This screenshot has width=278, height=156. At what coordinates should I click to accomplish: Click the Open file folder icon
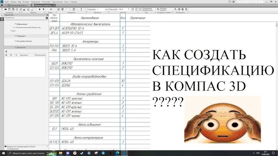(6, 9)
